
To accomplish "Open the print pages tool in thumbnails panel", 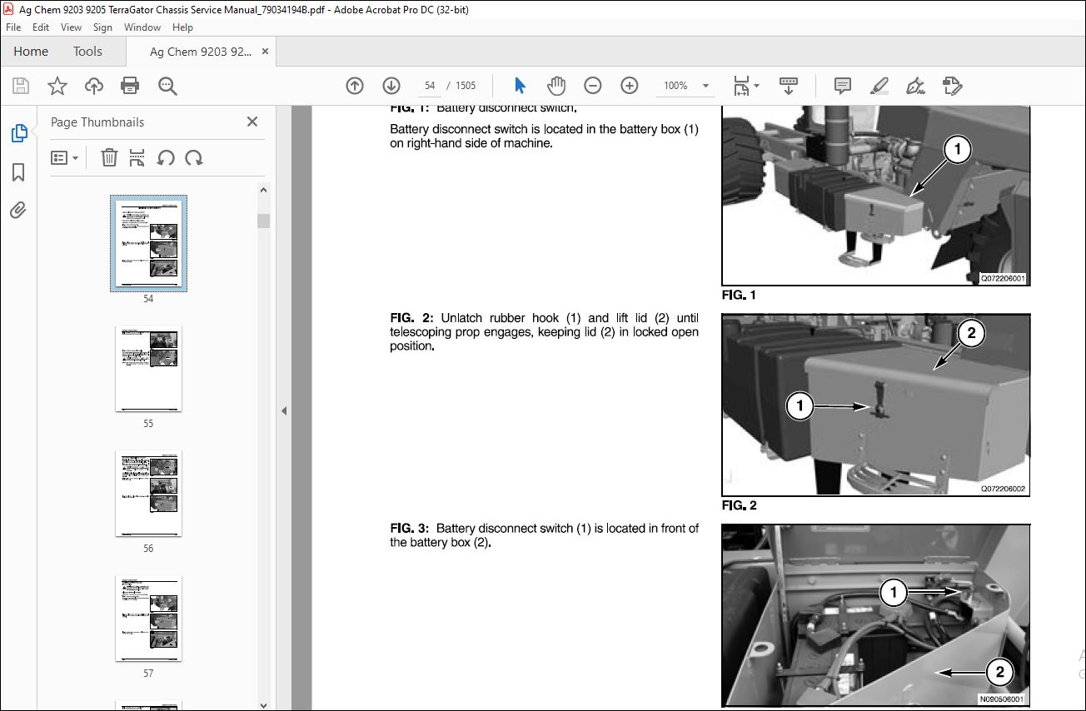I will click(x=137, y=157).
